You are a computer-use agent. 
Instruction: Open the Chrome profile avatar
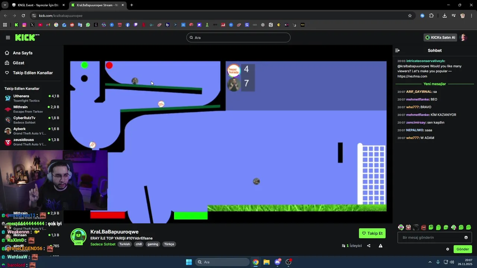[462, 16]
